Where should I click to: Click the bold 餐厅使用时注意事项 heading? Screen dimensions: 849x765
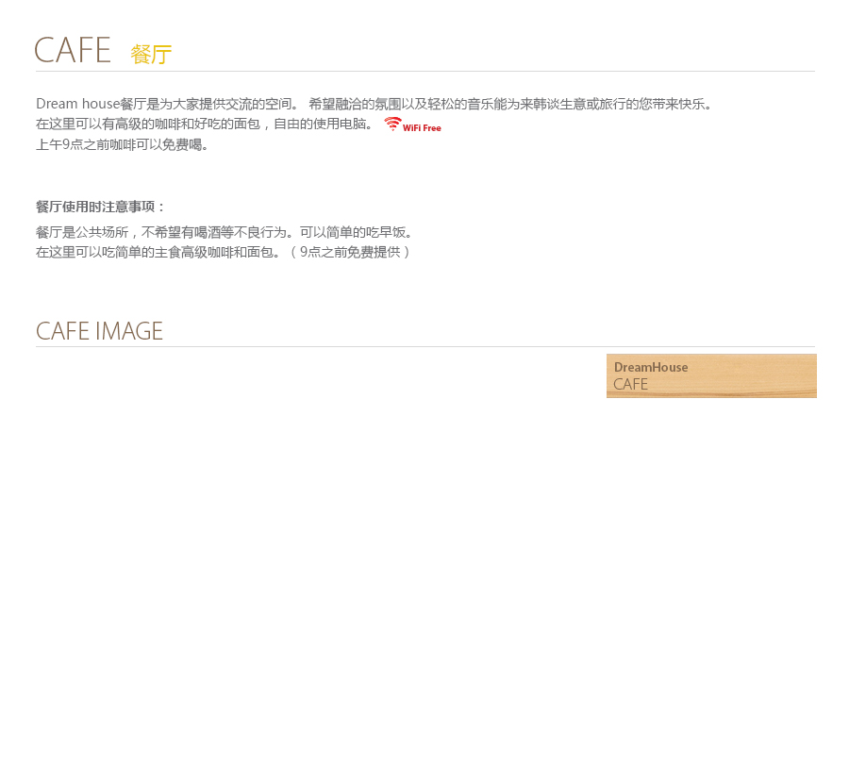pos(100,207)
